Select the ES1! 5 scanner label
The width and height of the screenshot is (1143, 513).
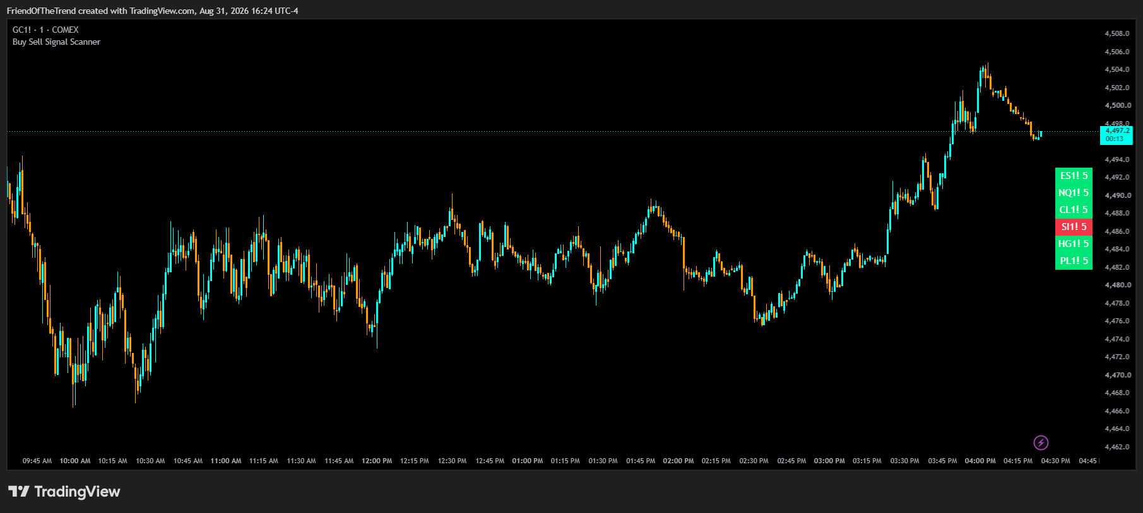click(1074, 176)
